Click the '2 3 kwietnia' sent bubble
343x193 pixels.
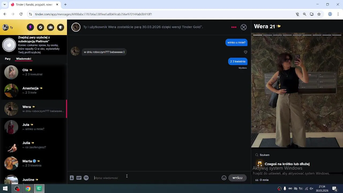point(238,61)
